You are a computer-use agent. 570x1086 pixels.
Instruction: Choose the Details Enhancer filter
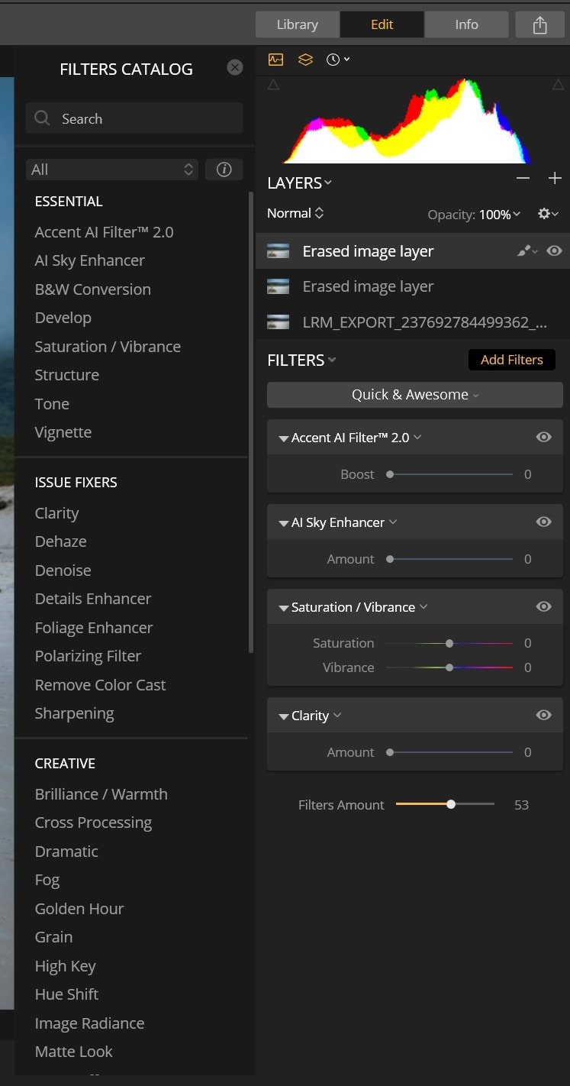[92, 599]
